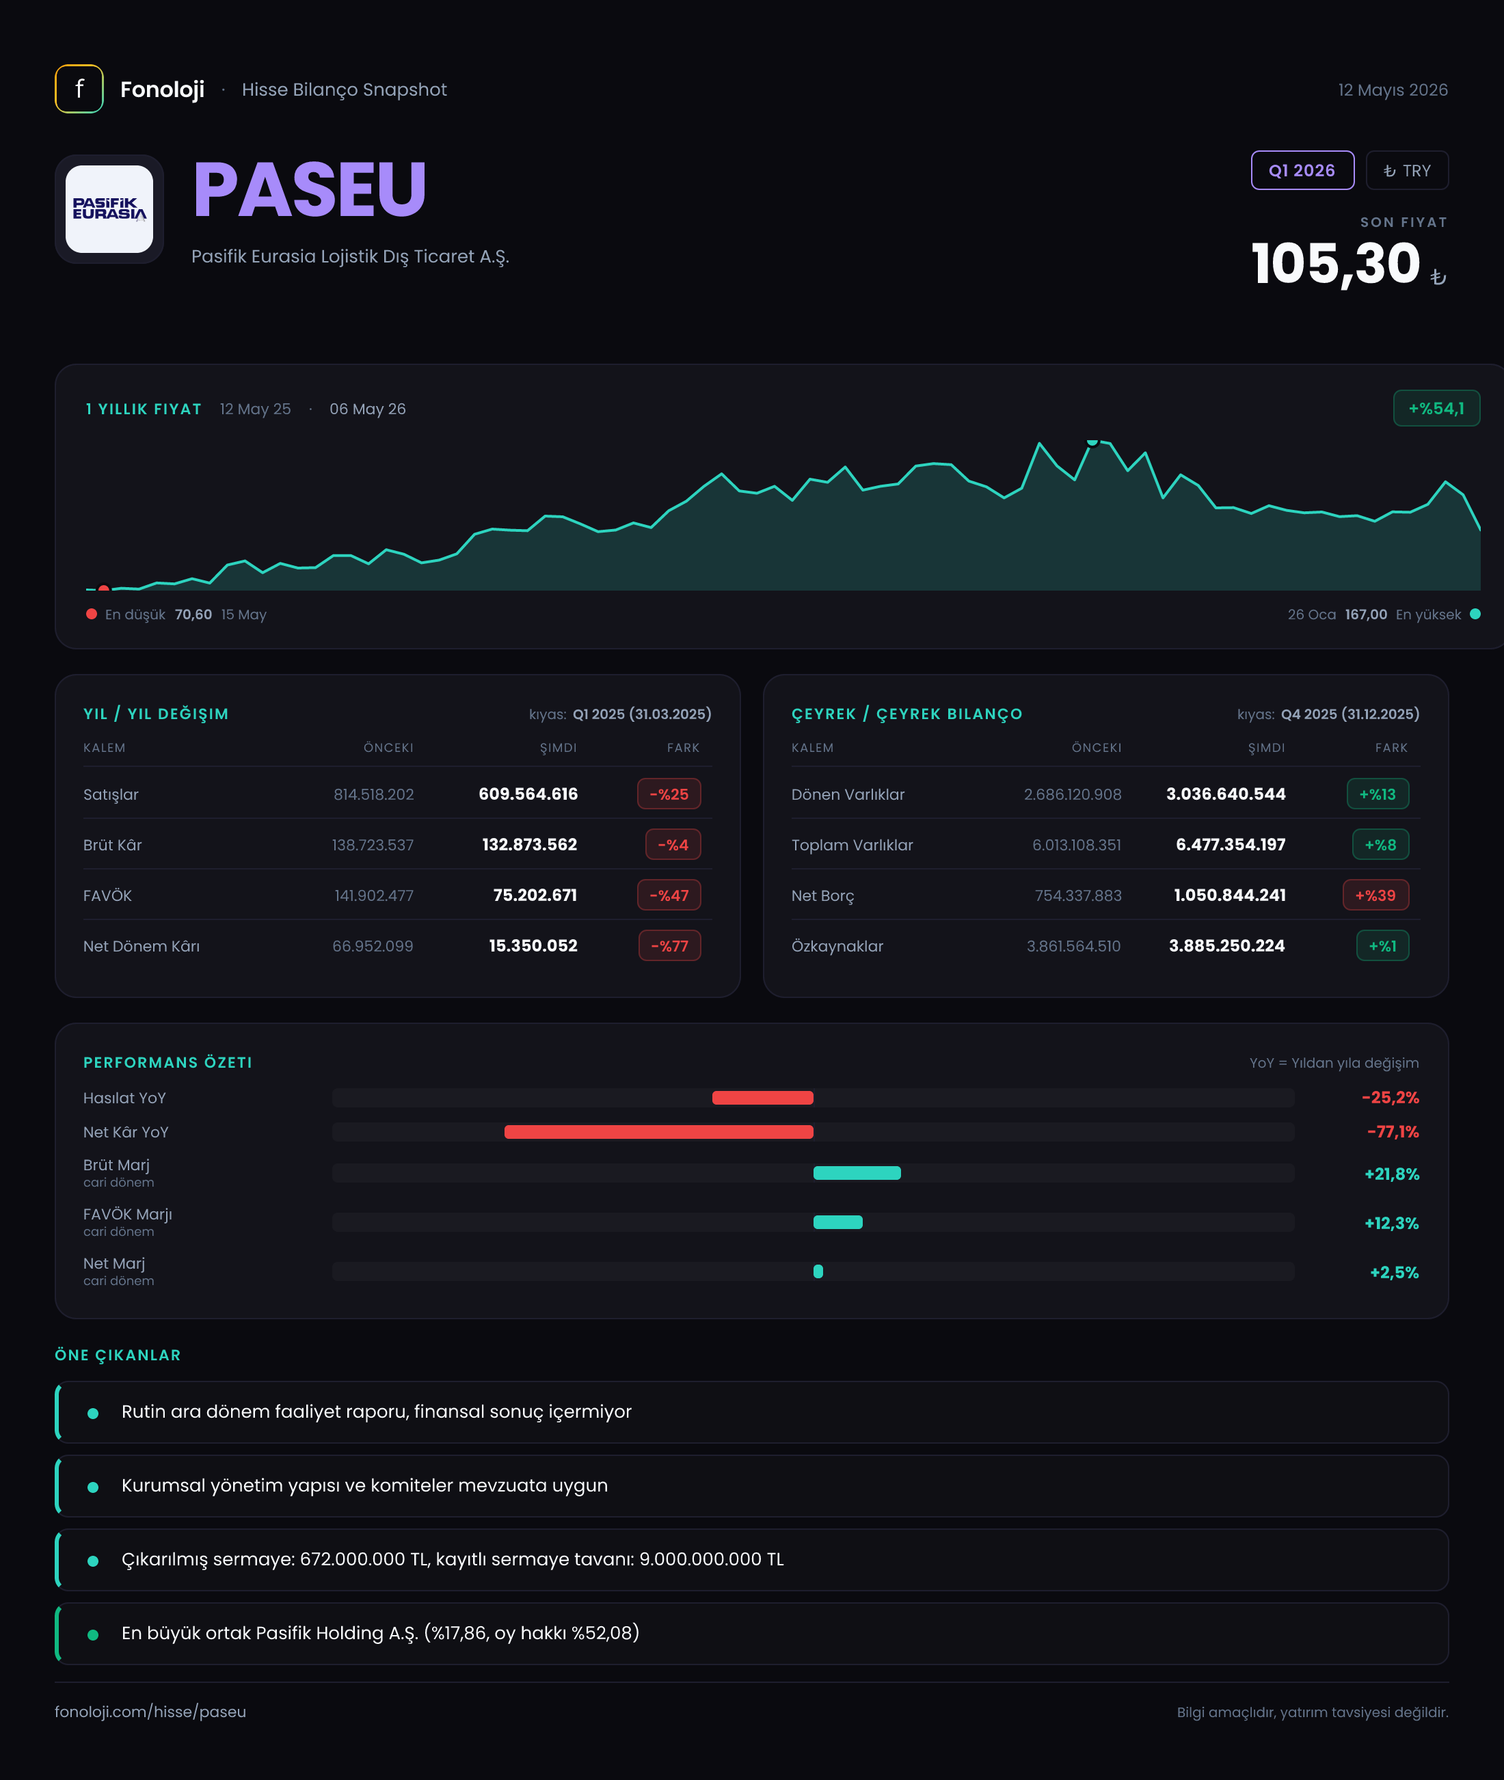
Task: Click the -77,1% Net Kâr YoY value
Action: pyautogui.click(x=1393, y=1132)
